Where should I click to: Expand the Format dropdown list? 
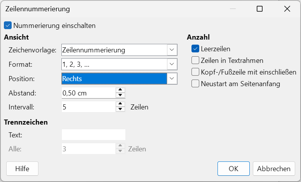172,64
